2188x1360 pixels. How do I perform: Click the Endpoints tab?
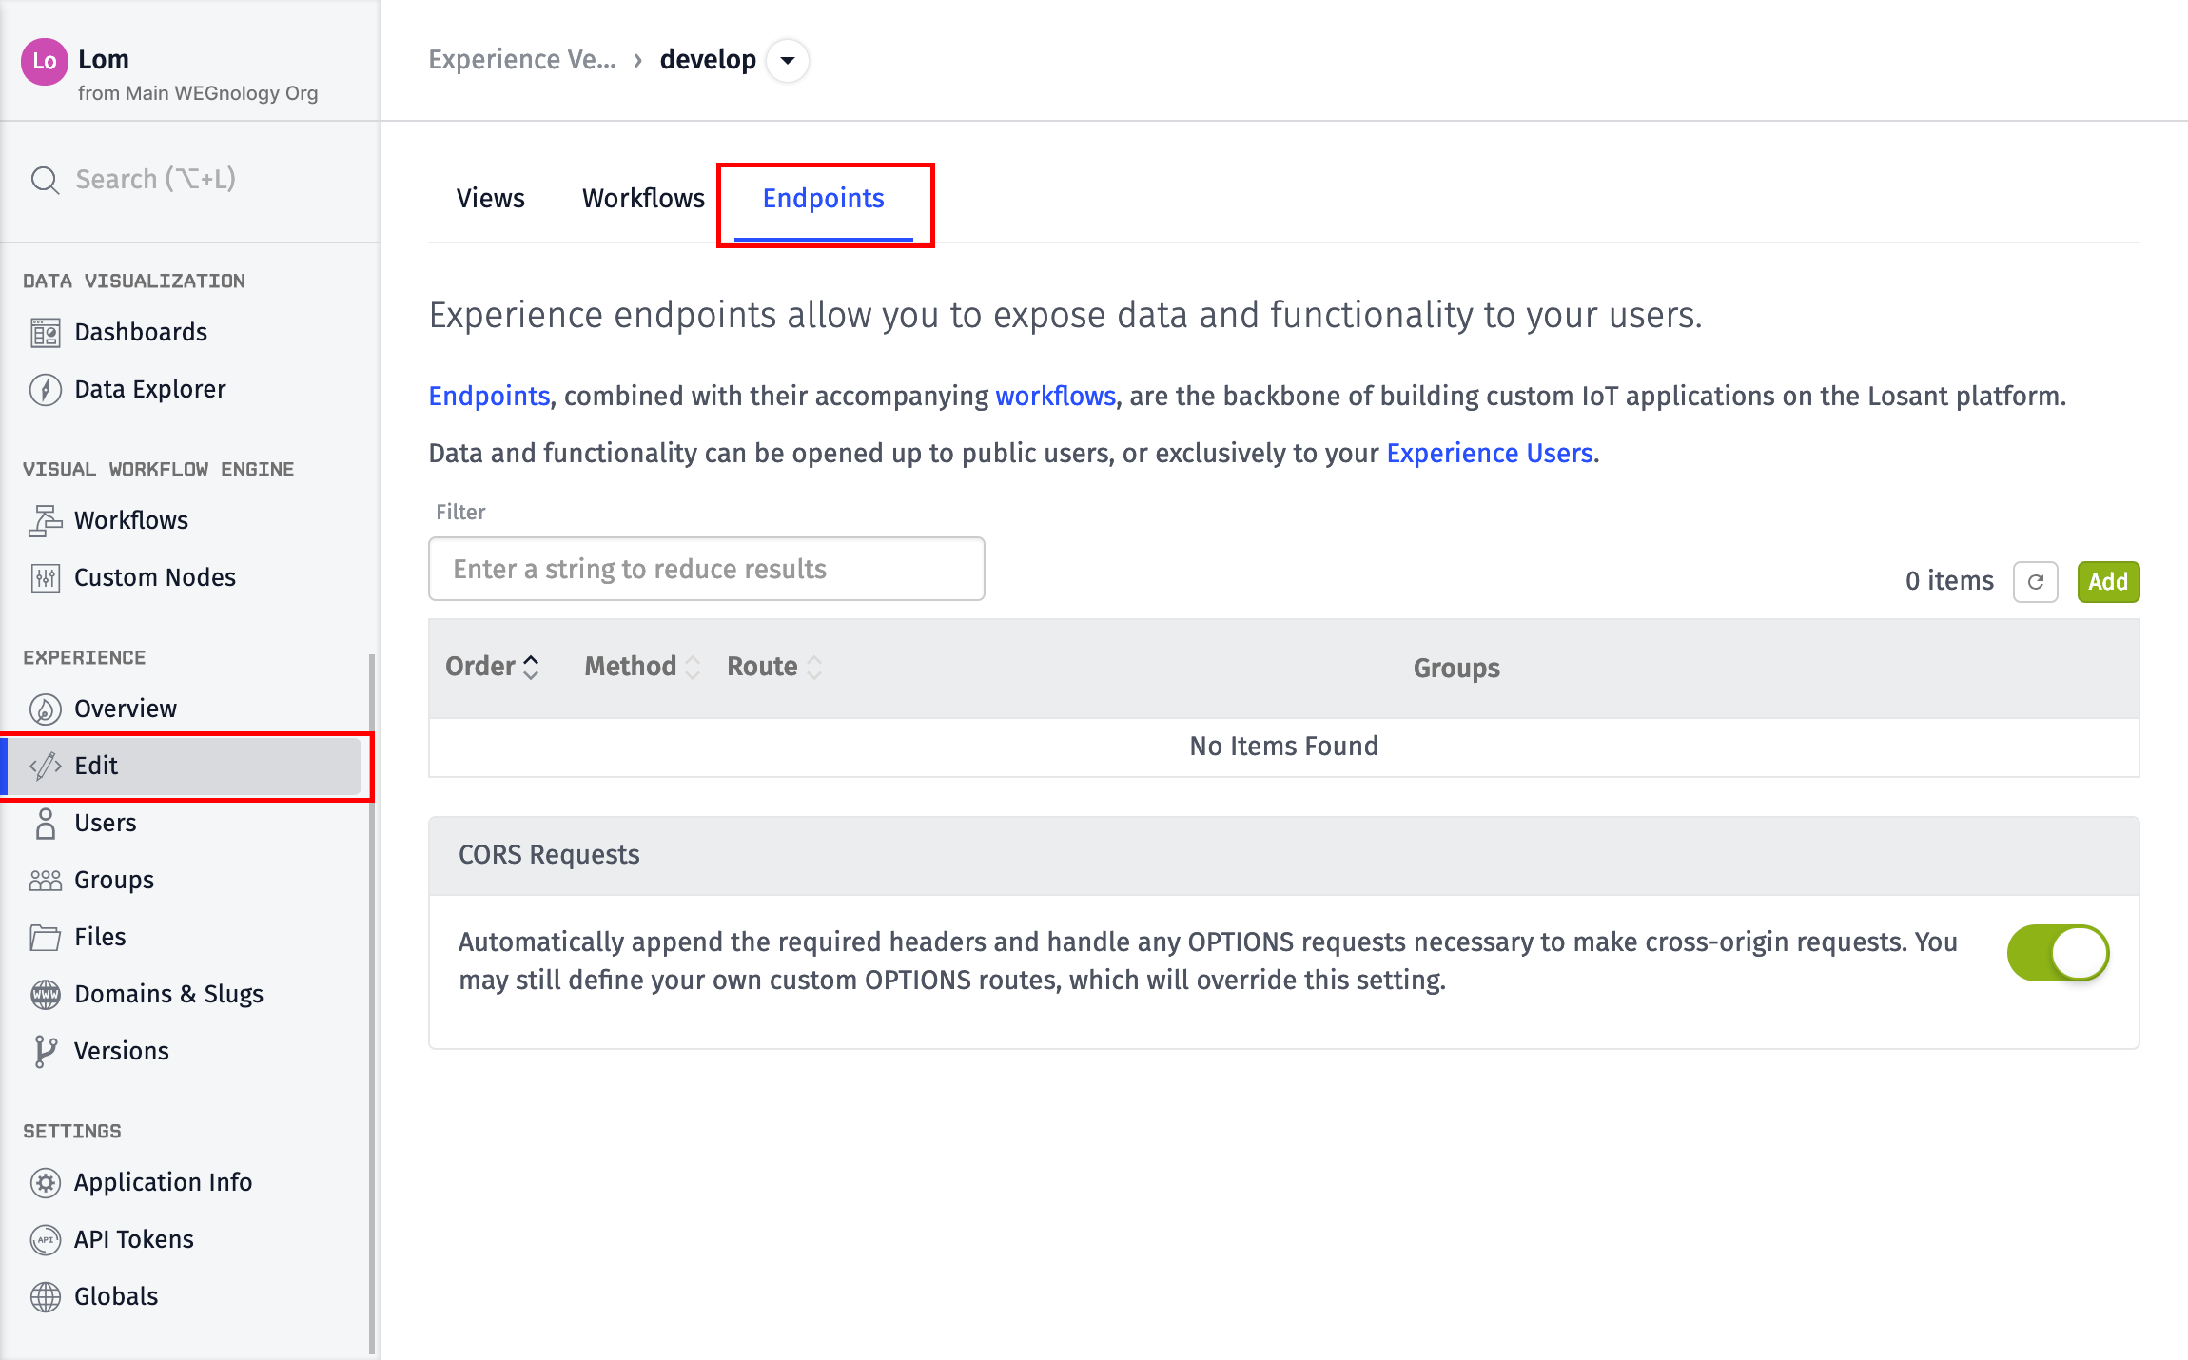[823, 199]
